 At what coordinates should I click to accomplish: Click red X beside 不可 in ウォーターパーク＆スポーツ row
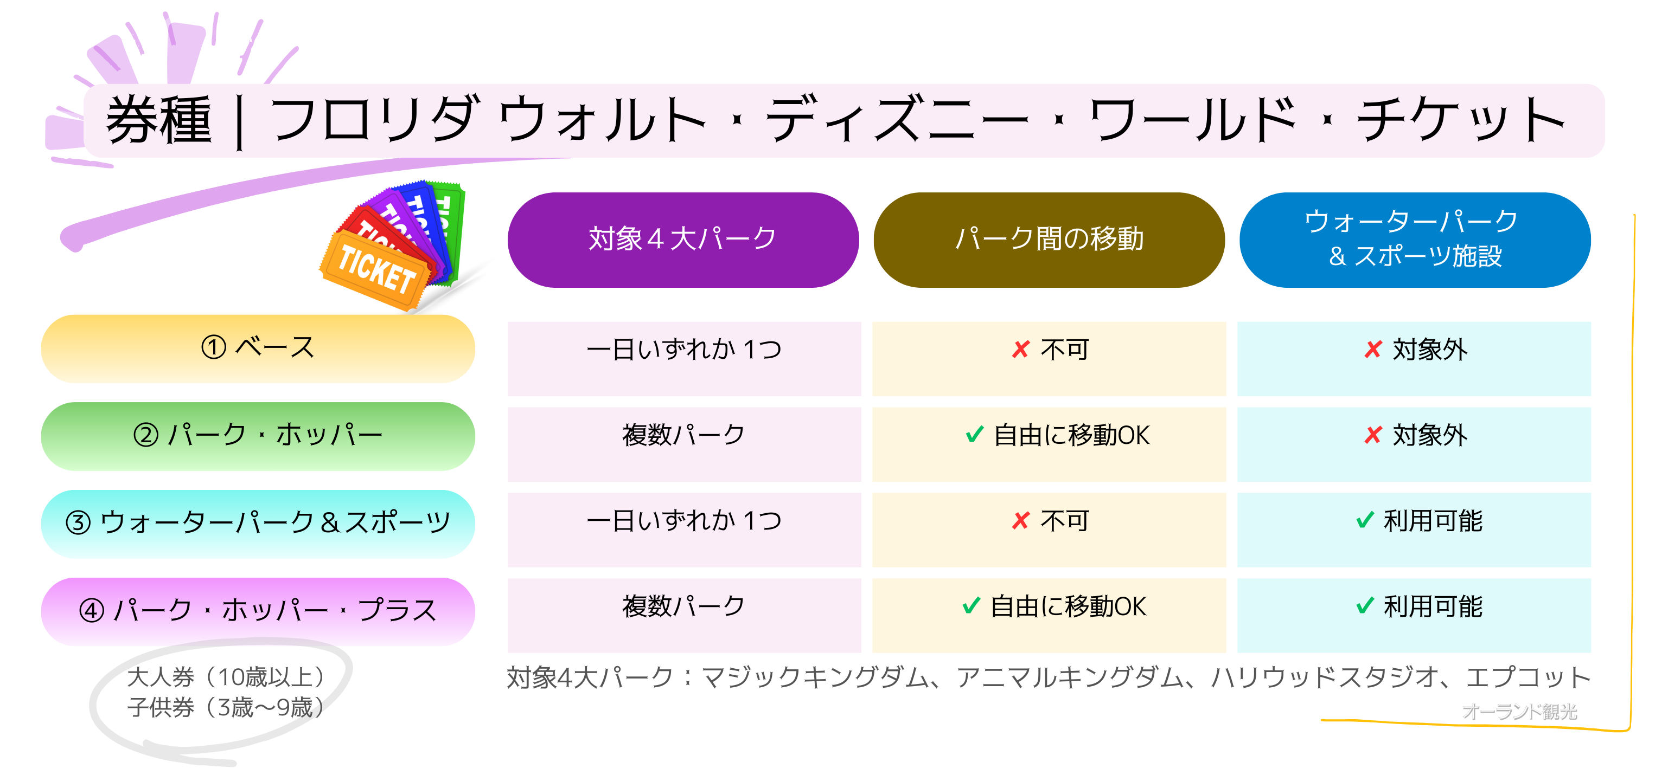[1020, 521]
